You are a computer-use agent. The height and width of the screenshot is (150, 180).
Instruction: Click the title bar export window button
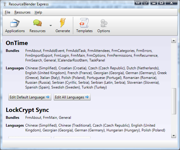[145, 3]
